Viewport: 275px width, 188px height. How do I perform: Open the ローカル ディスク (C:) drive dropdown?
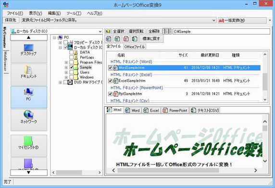(100, 32)
